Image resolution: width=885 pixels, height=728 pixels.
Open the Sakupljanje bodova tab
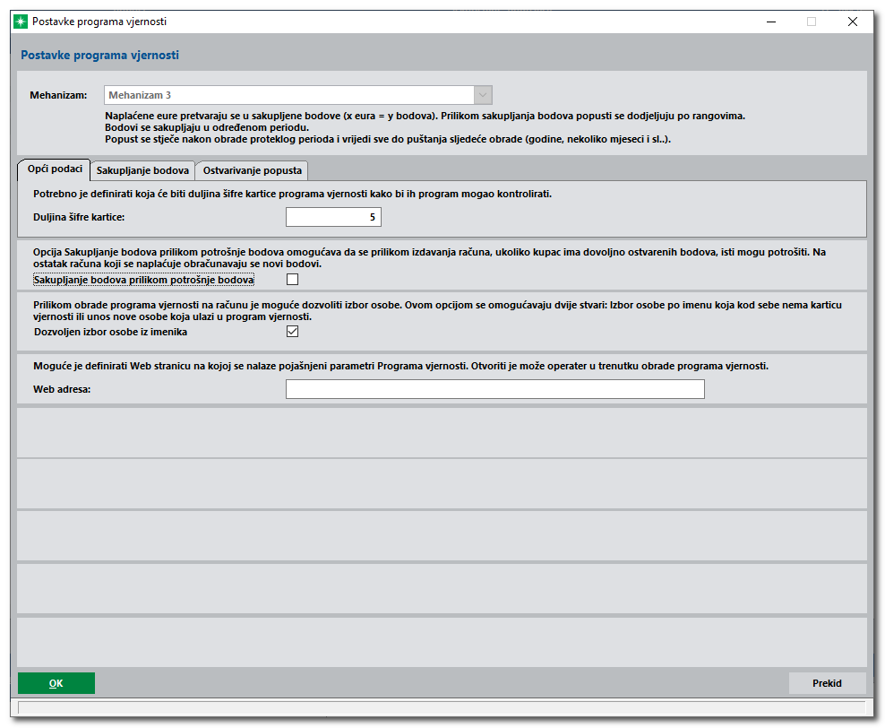pyautogui.click(x=142, y=170)
